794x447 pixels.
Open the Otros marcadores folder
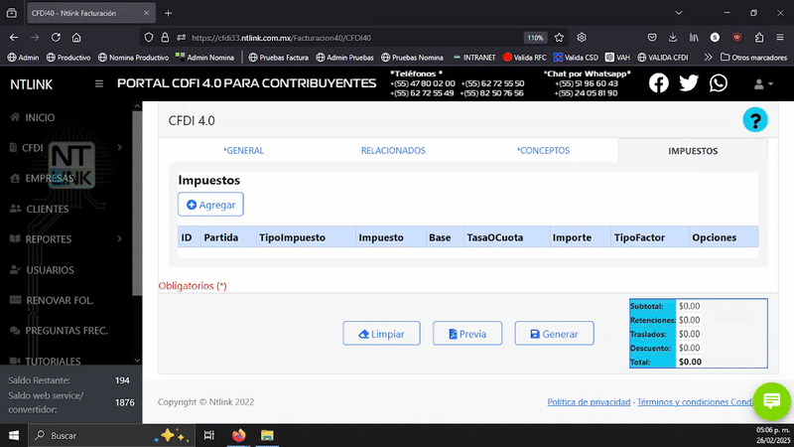tap(753, 58)
